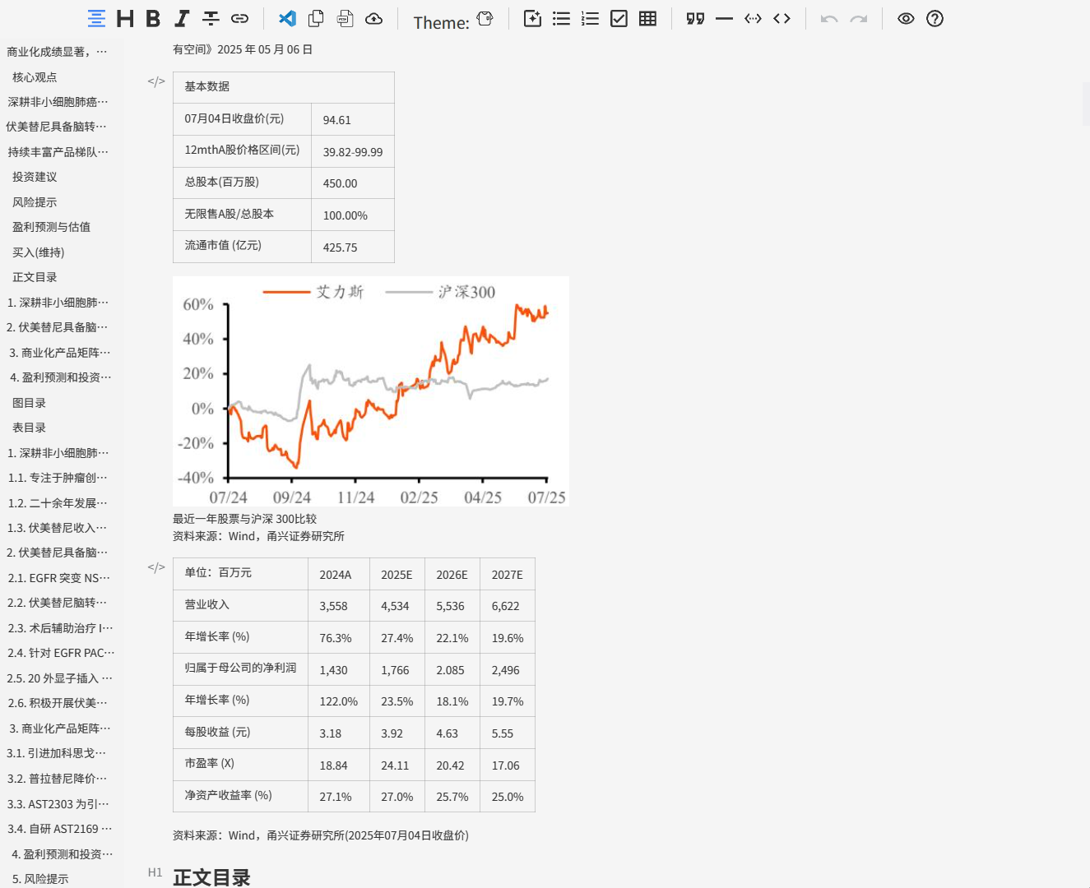Insert a block quote
Screen dimensions: 1090x888
[695, 18]
